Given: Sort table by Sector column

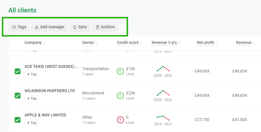Looking at the screenshot, I should pyautogui.click(x=90, y=43).
